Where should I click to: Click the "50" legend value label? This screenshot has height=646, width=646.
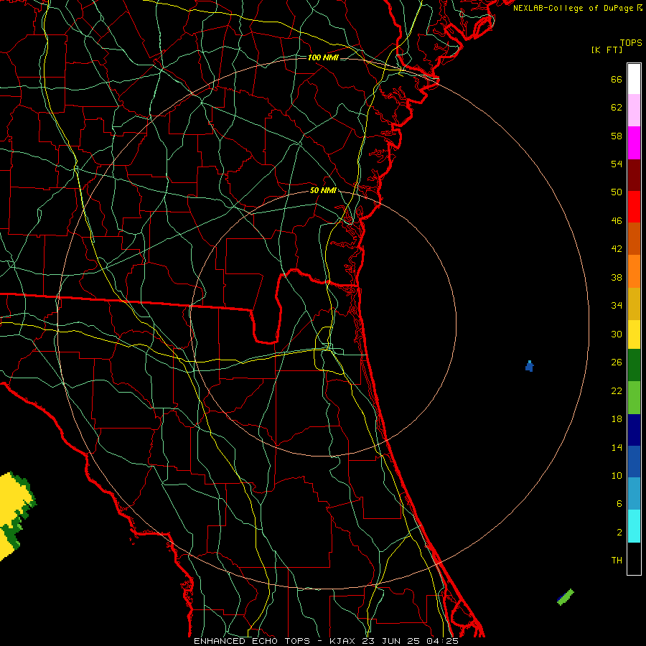click(617, 192)
